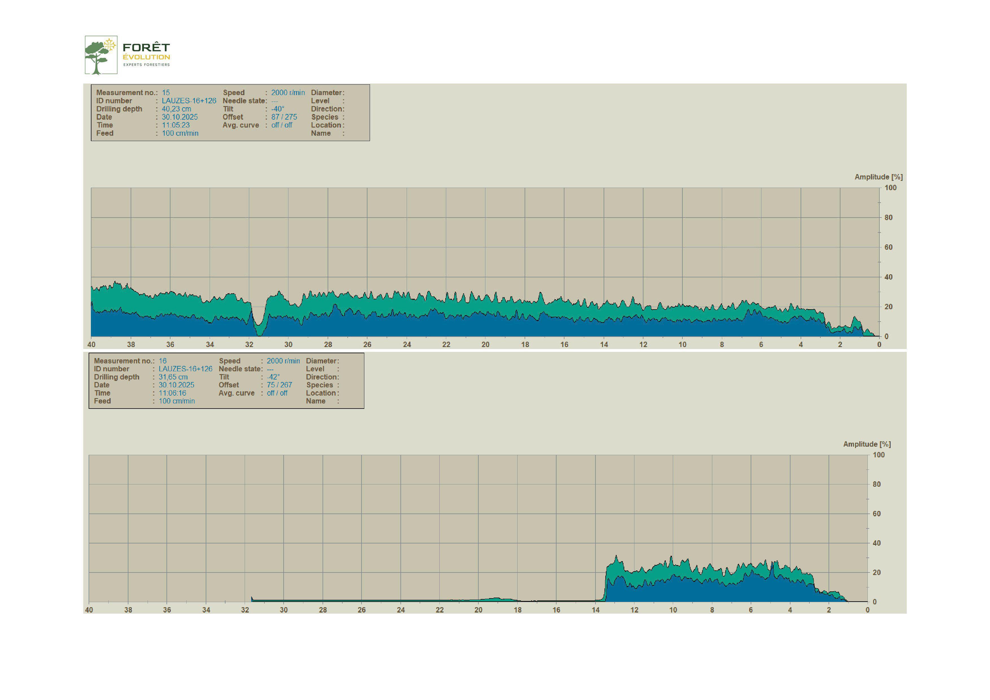
Task: Click drilling depth 31,65 cm value
Action: tap(173, 377)
